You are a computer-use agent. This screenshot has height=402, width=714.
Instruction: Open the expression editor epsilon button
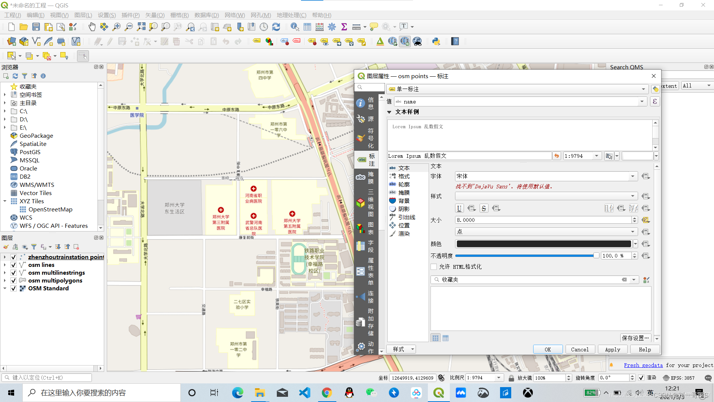click(x=655, y=102)
